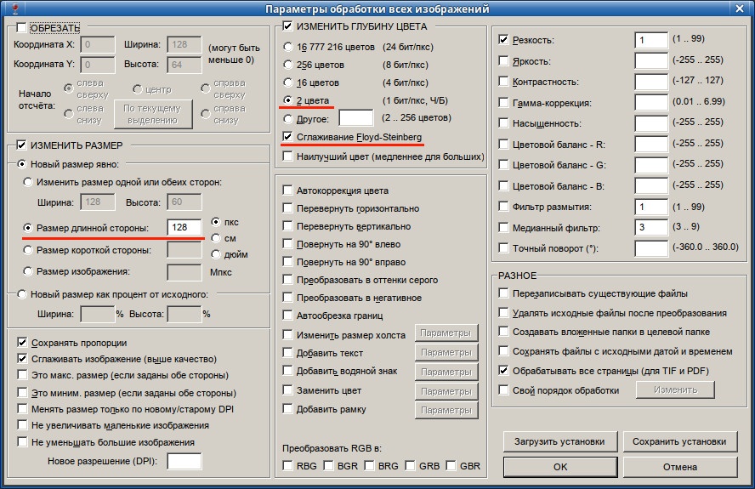The width and height of the screenshot is (755, 489).
Task: Check Преобразовать в оттенки серого
Action: tap(287, 280)
